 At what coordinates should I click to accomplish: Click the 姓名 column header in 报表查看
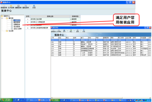pos(62,38)
